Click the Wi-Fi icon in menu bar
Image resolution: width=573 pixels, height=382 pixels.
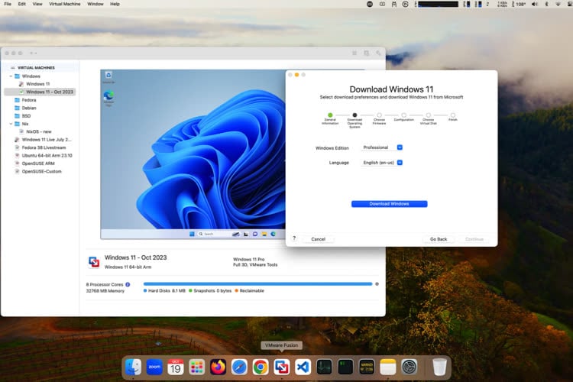(x=558, y=4)
